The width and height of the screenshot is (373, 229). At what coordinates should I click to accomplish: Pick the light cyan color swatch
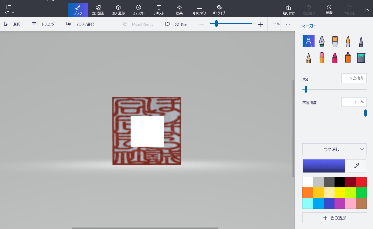coord(308,203)
